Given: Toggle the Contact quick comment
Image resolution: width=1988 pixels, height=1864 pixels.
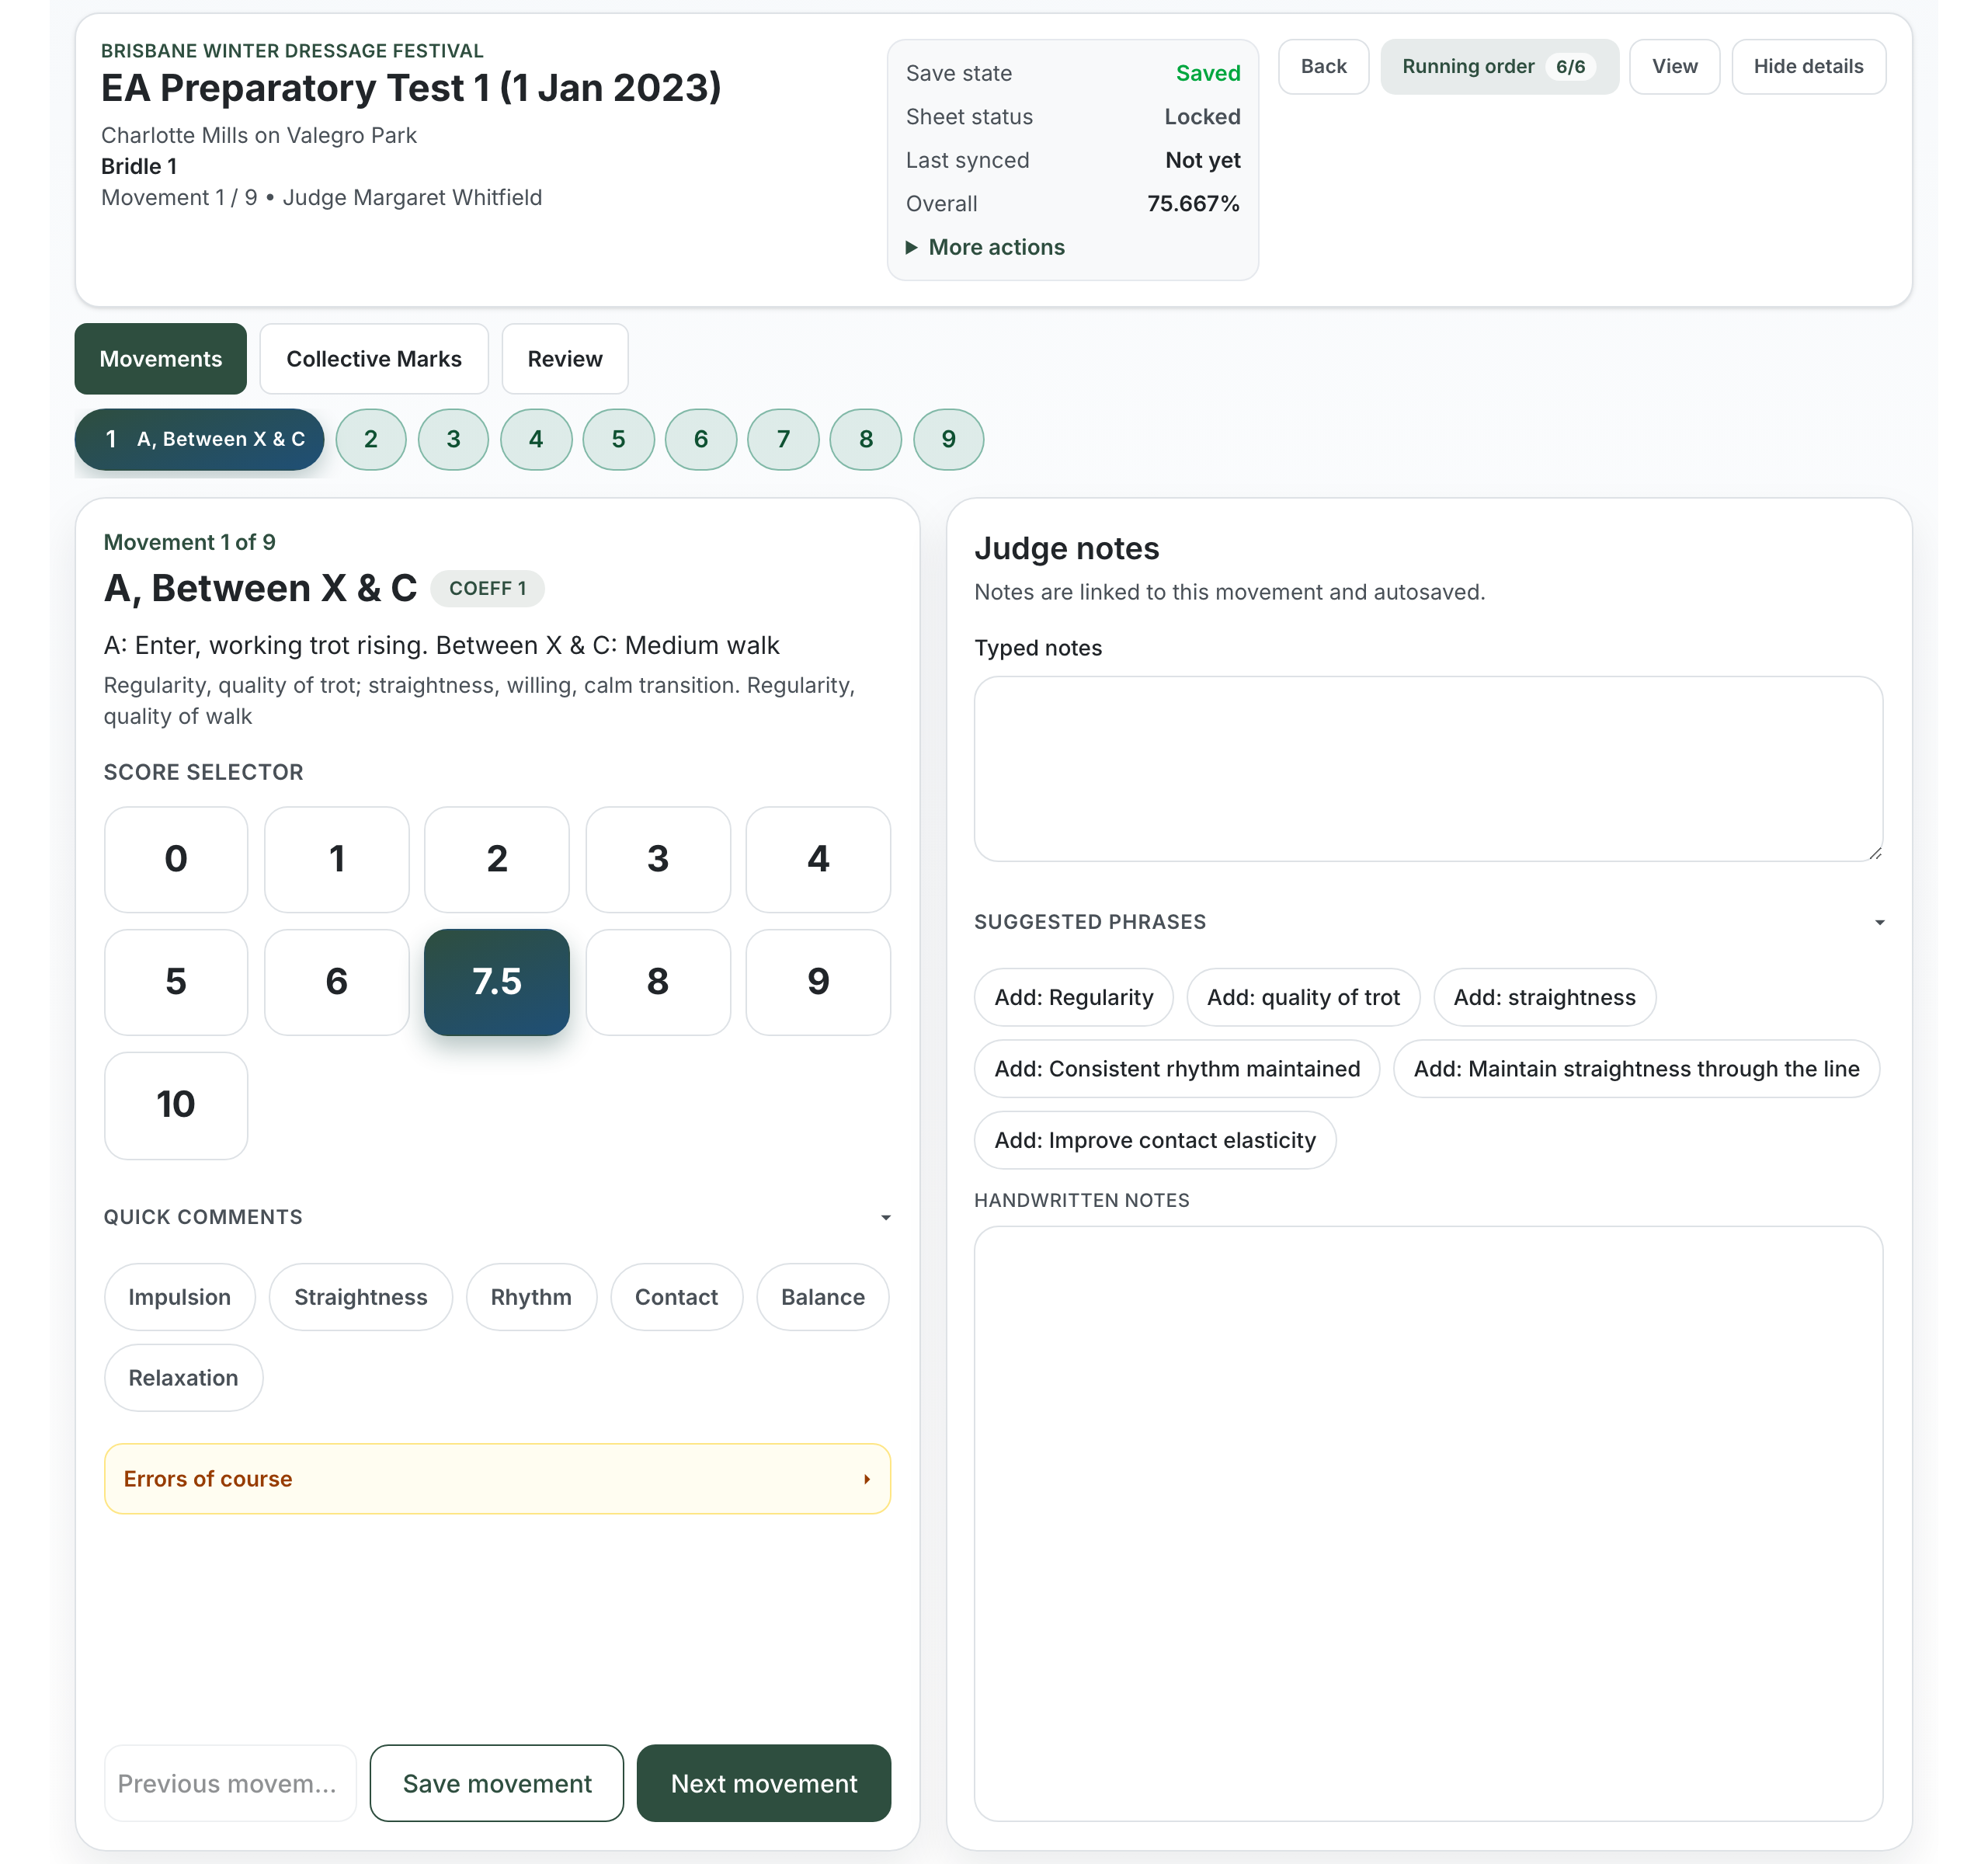Looking at the screenshot, I should tap(677, 1296).
